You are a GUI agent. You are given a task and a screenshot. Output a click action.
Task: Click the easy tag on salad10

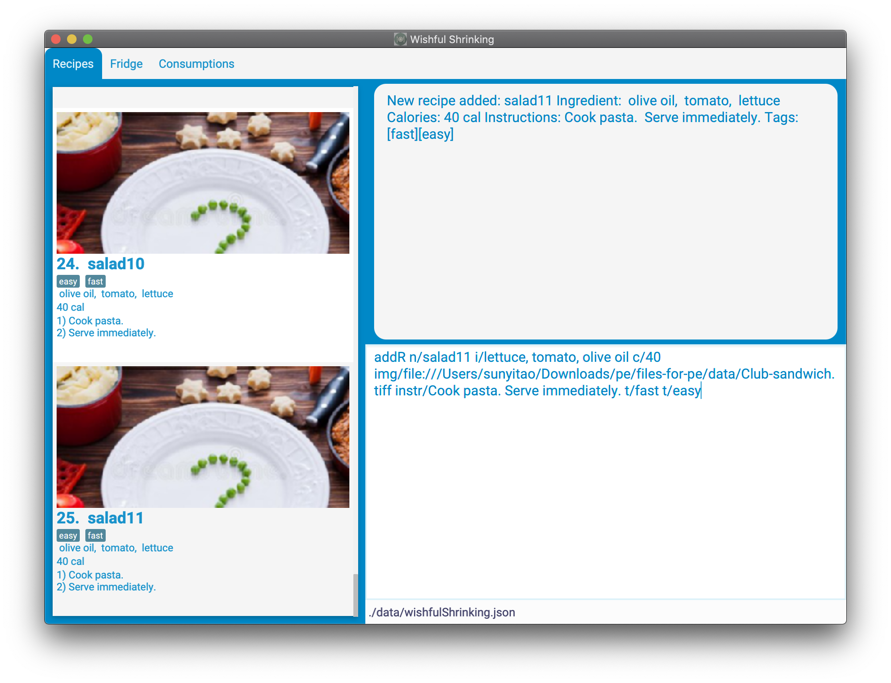[66, 280]
